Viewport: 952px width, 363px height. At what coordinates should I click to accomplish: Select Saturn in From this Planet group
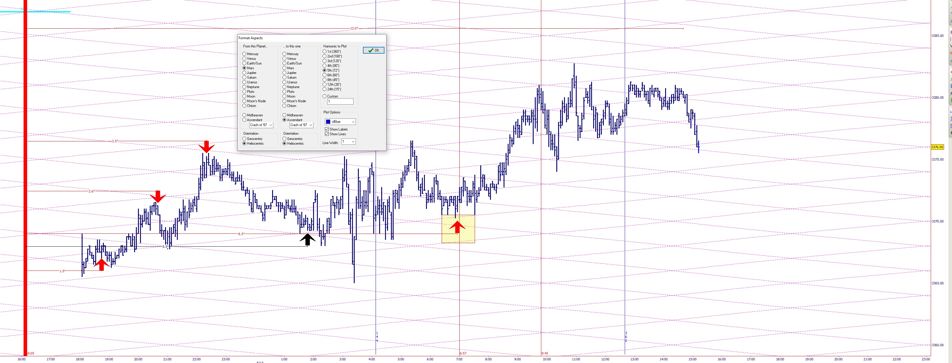(249, 77)
